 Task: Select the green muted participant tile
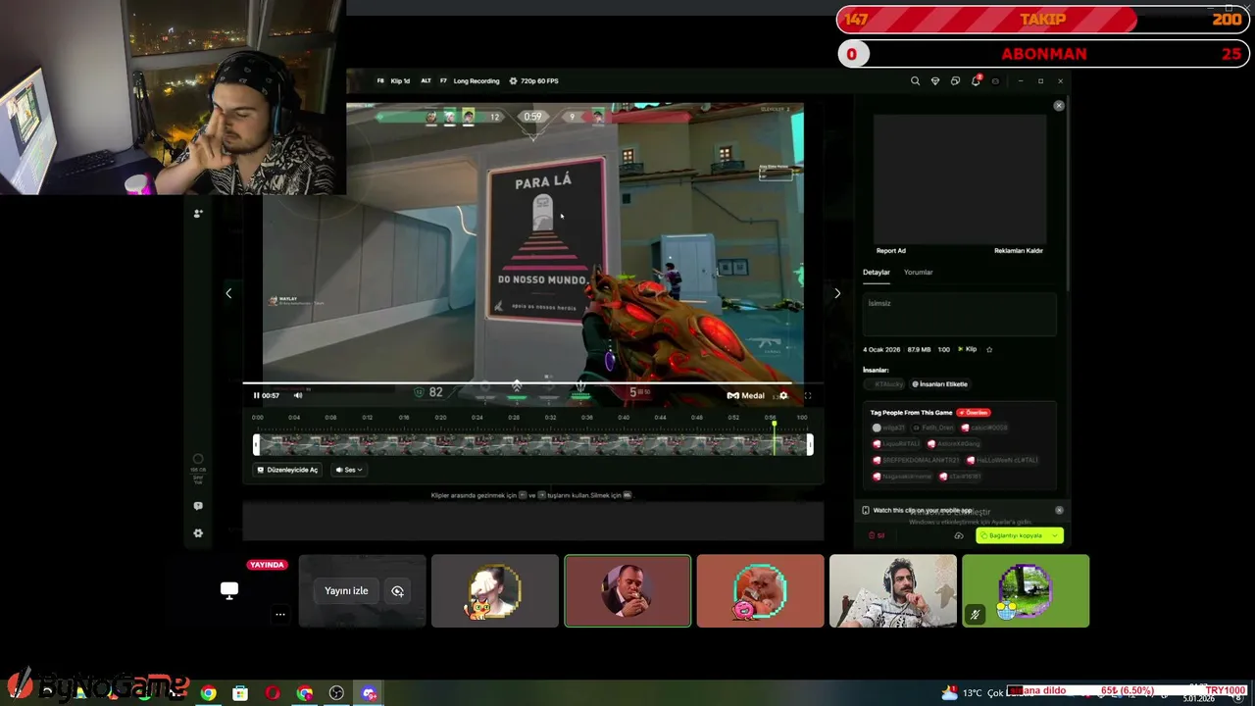point(1026,591)
